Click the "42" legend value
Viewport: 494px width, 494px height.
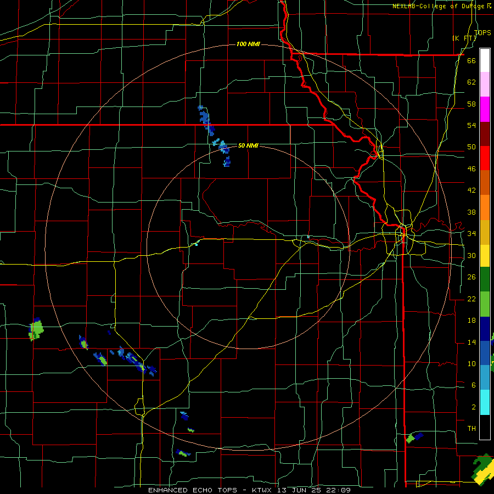click(x=471, y=190)
